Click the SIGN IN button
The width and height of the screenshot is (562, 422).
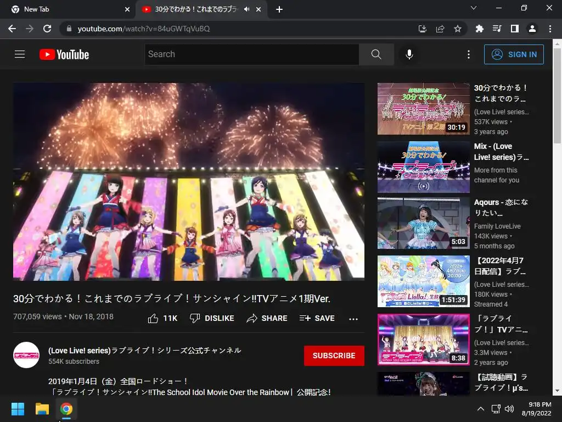514,54
